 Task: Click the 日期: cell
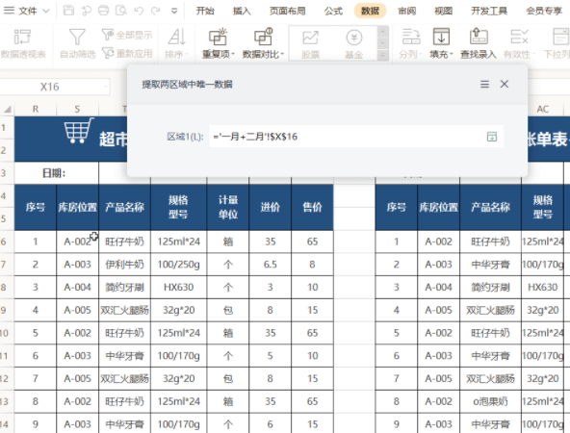57,173
